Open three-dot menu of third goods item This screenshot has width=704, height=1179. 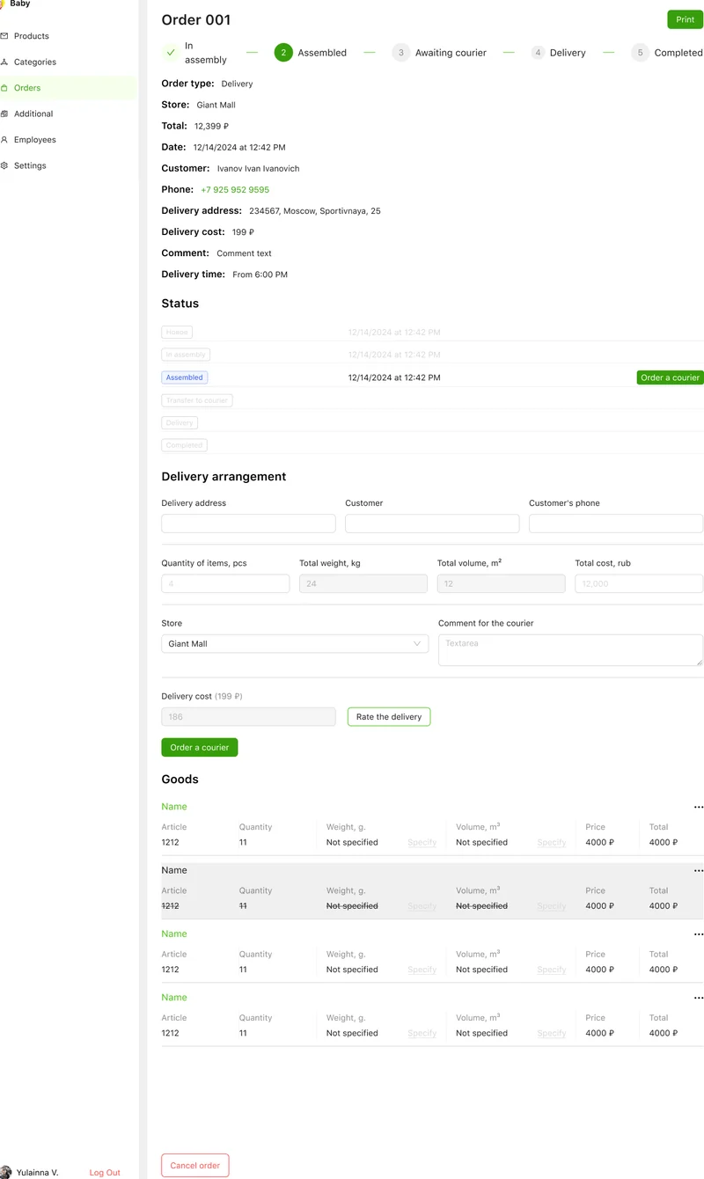pos(699,934)
